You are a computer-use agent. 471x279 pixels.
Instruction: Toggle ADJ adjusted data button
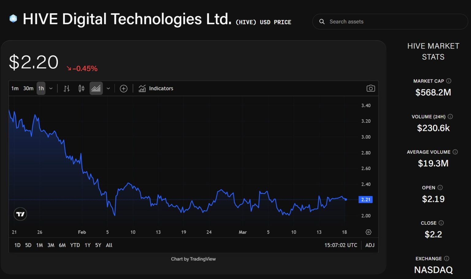pos(370,245)
